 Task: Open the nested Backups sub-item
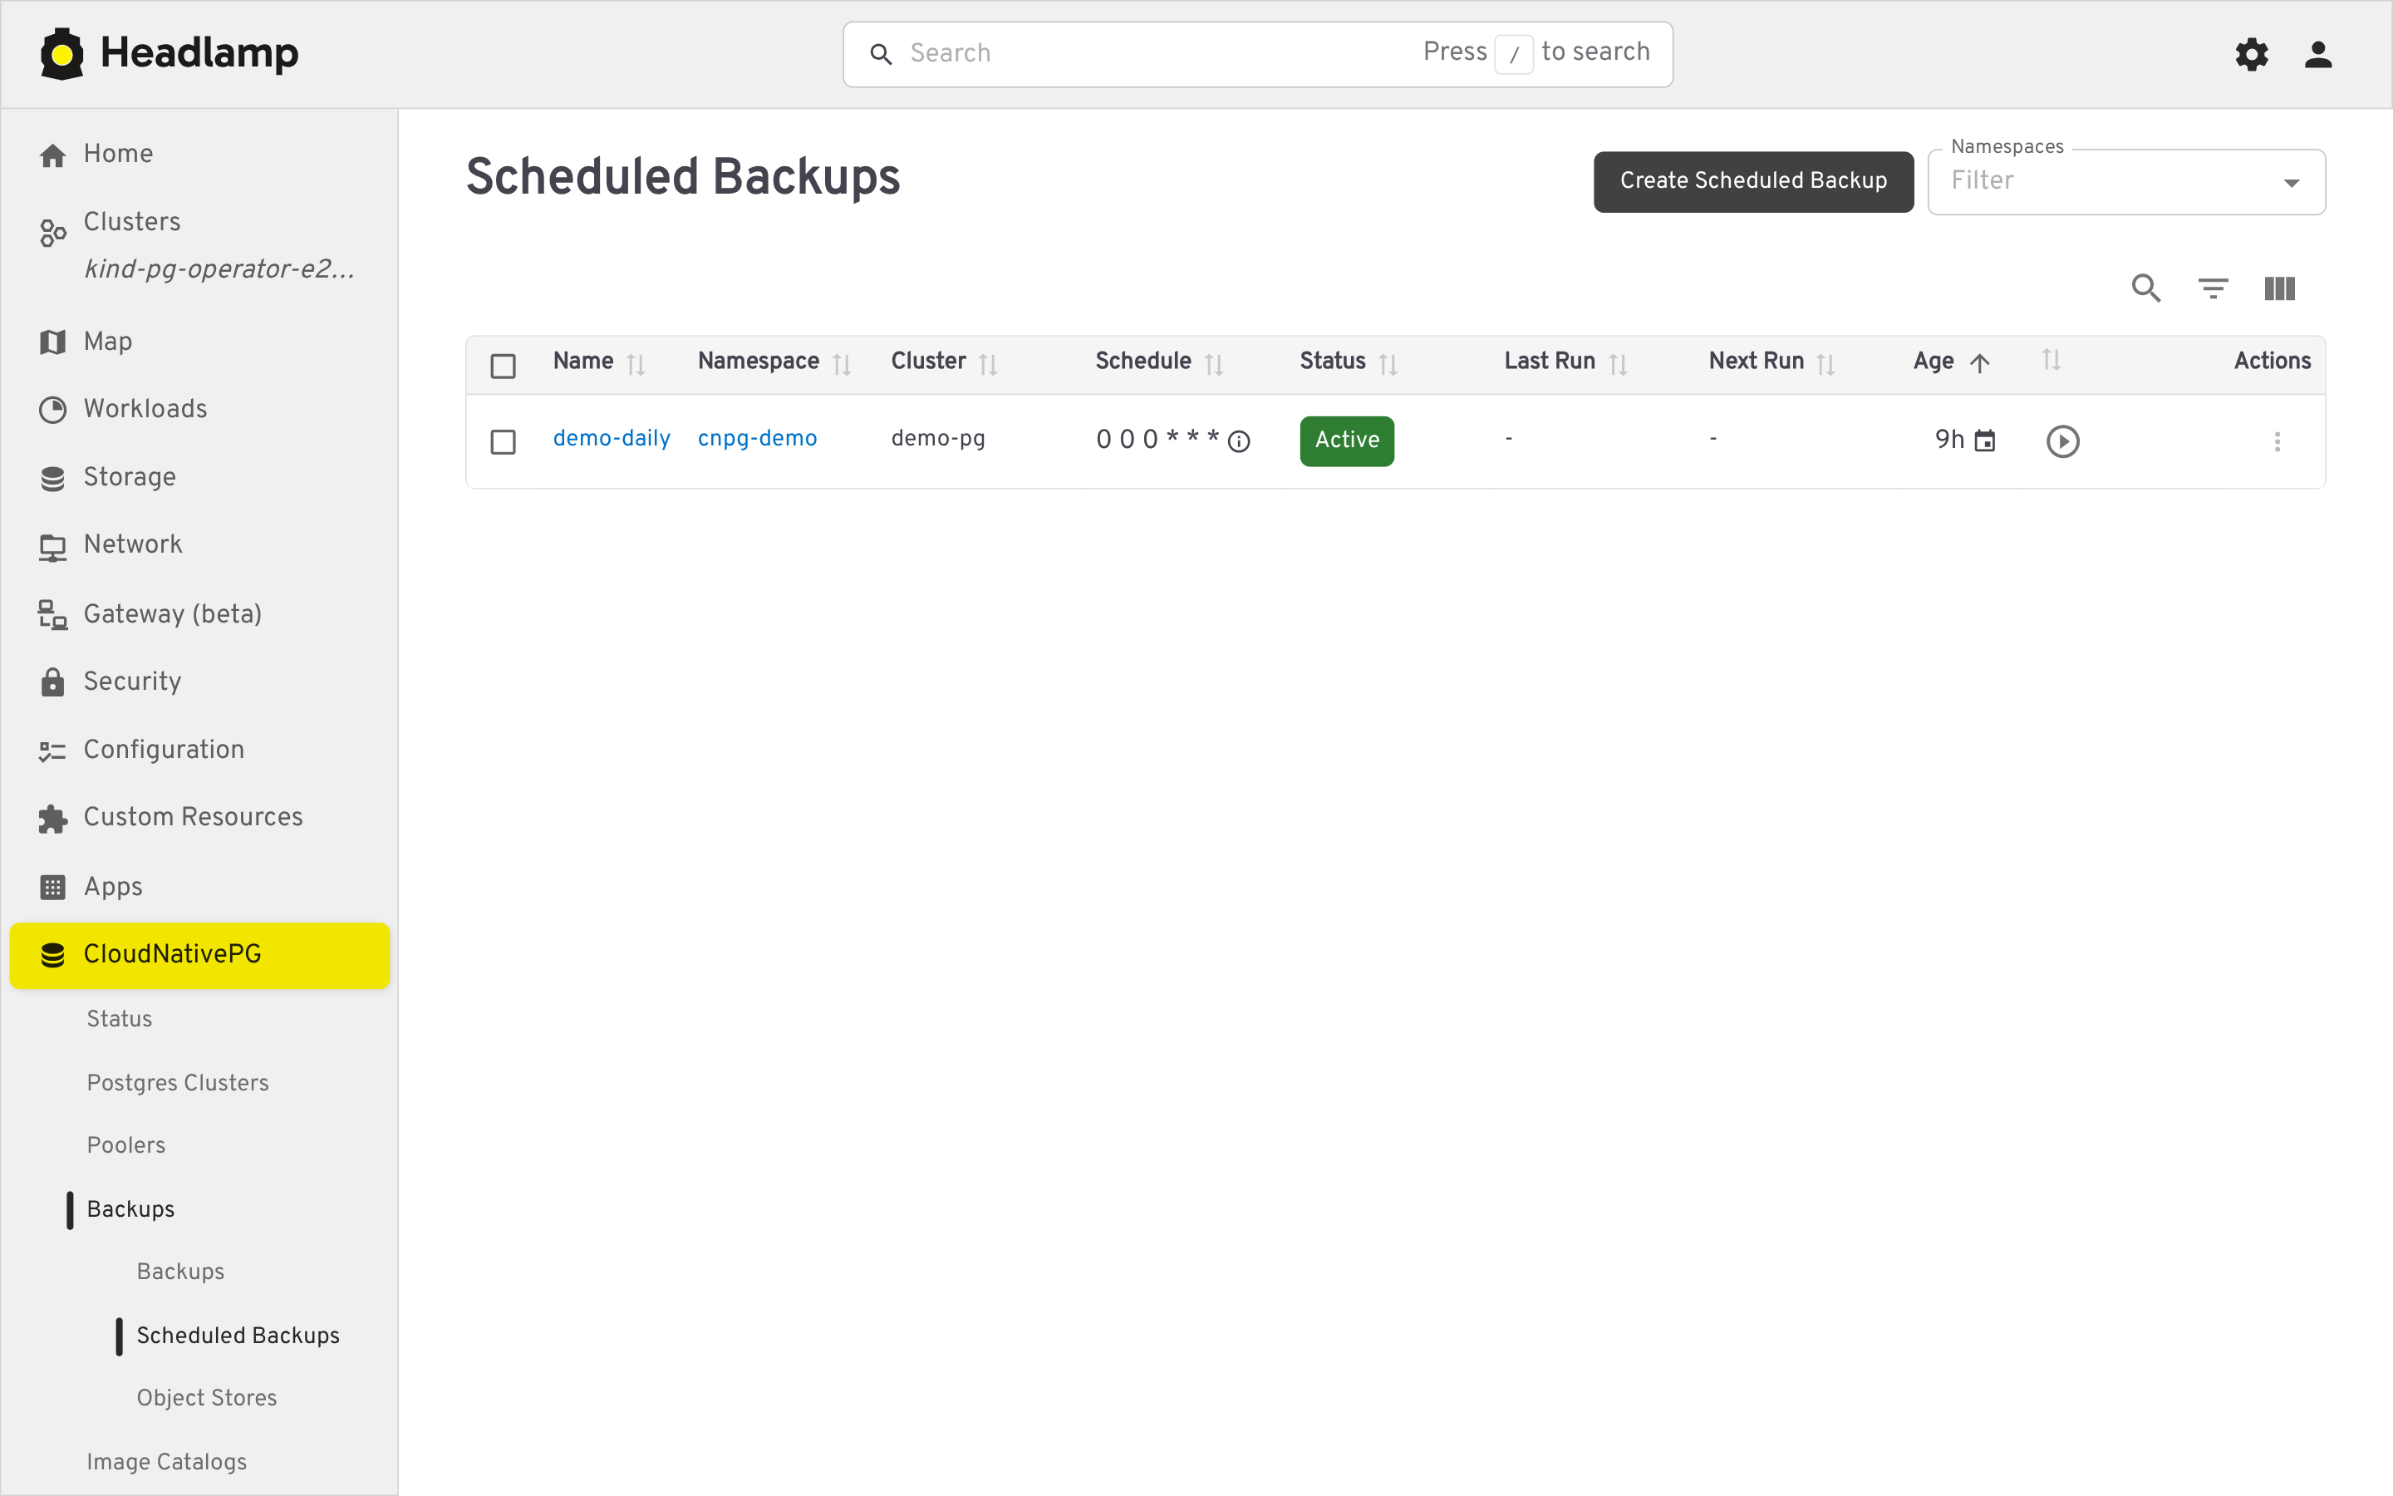180,1272
